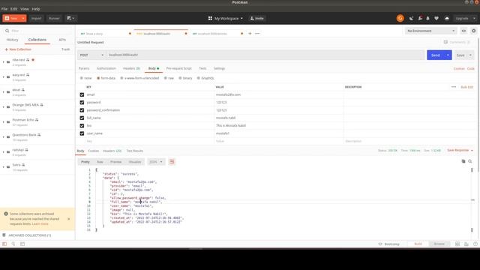Copy response body with copy icon
Image resolution: width=480 pixels, height=270 pixels.
463,161
